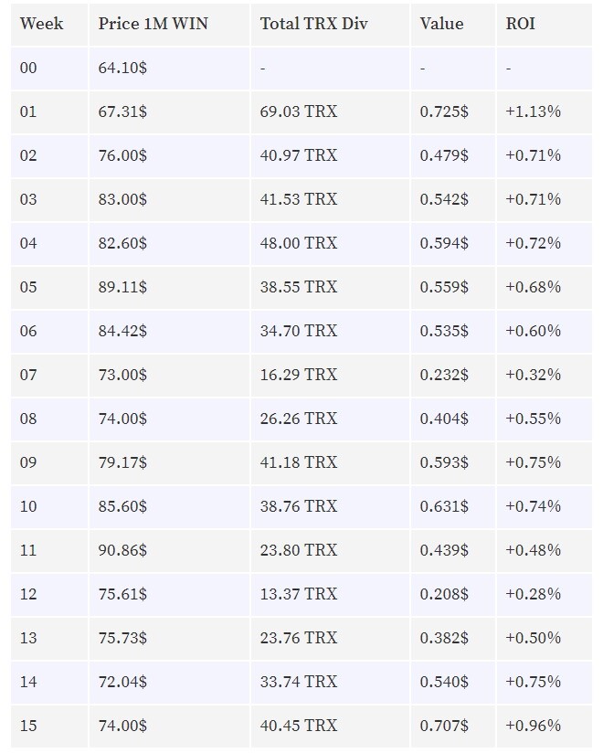
Task: Select the +0.96% ROI cell
Action: (533, 726)
